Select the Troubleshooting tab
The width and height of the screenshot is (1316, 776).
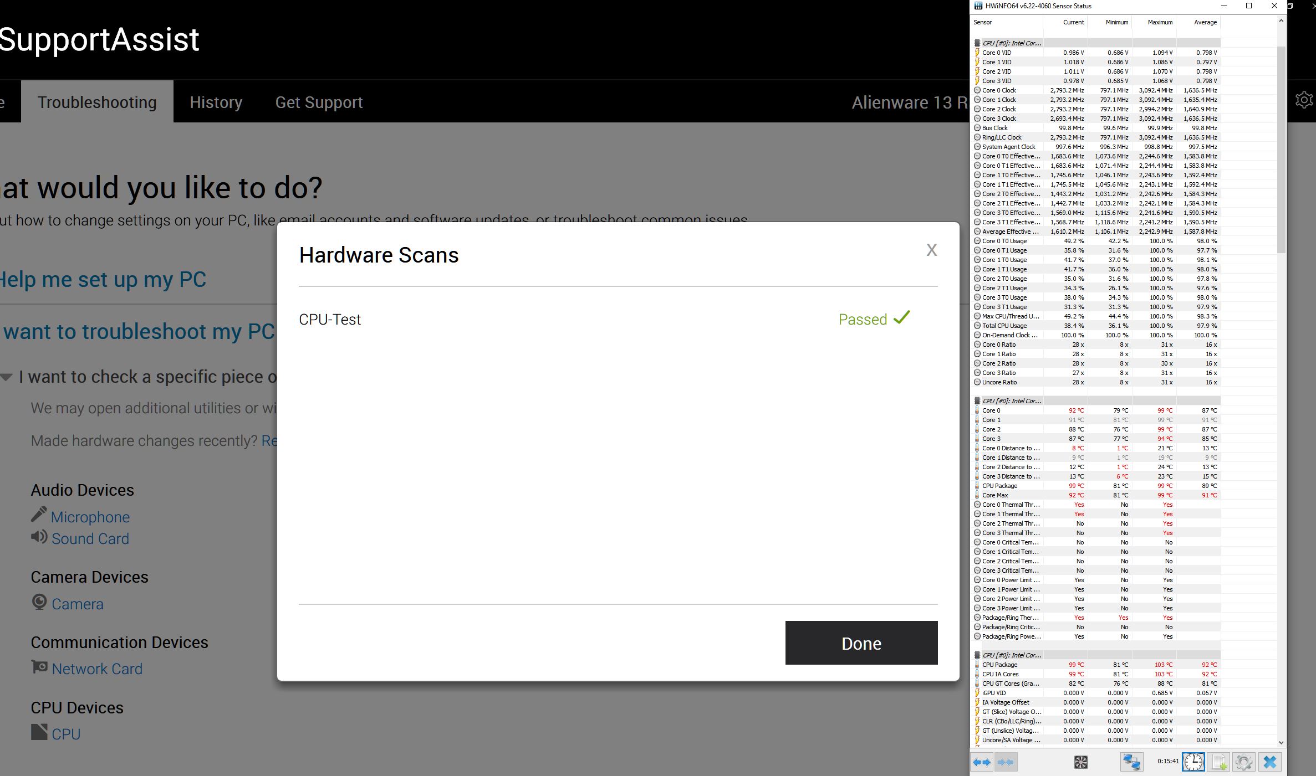(97, 102)
